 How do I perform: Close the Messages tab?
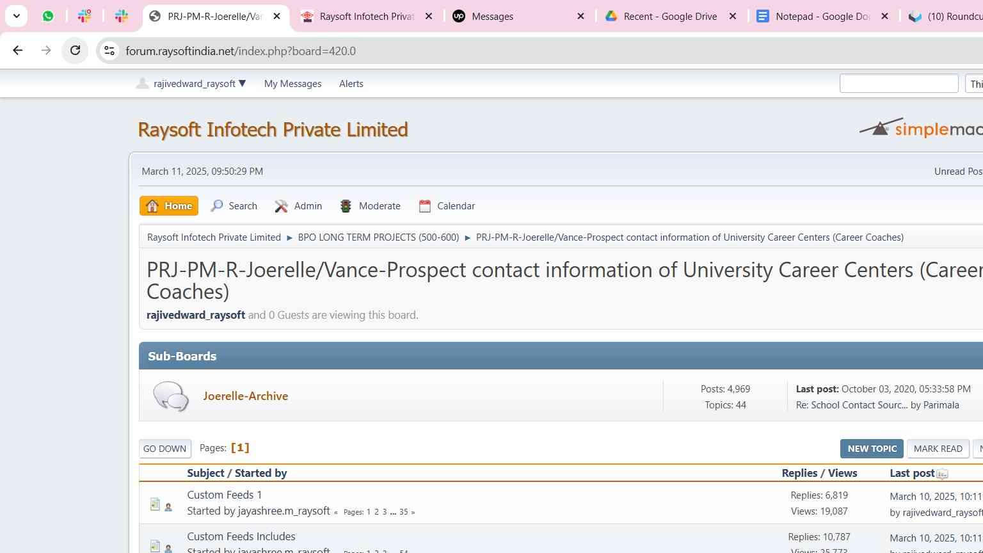coord(580,16)
